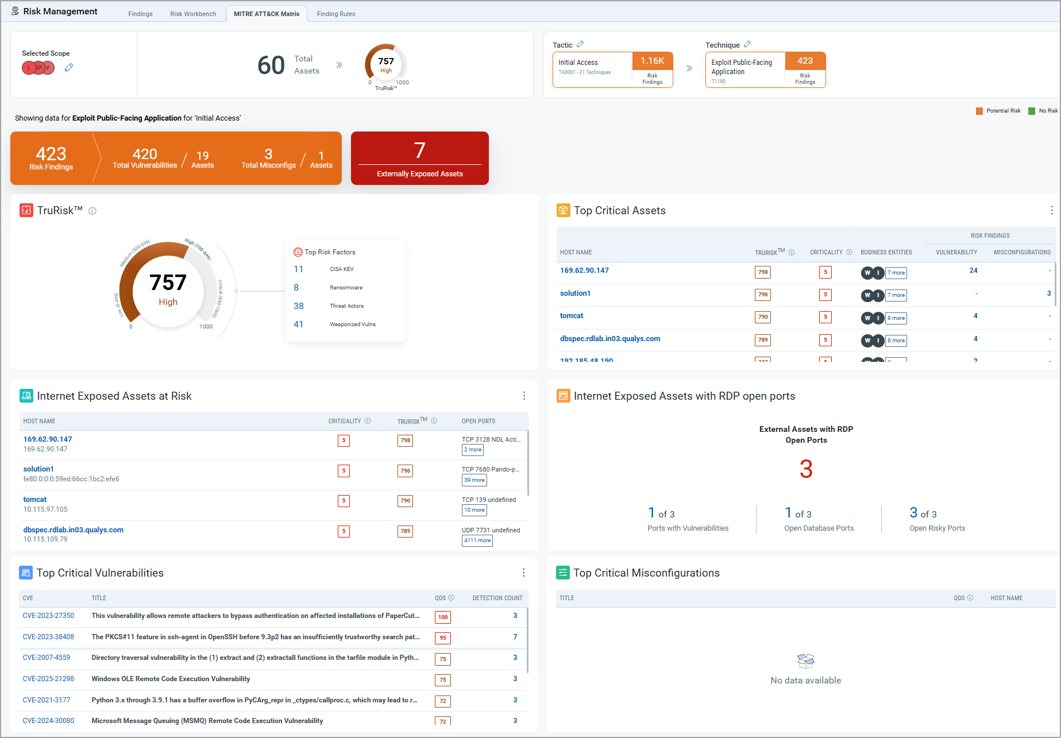
Task: Open Top Critical Assets kebab menu
Action: [x=1051, y=211]
